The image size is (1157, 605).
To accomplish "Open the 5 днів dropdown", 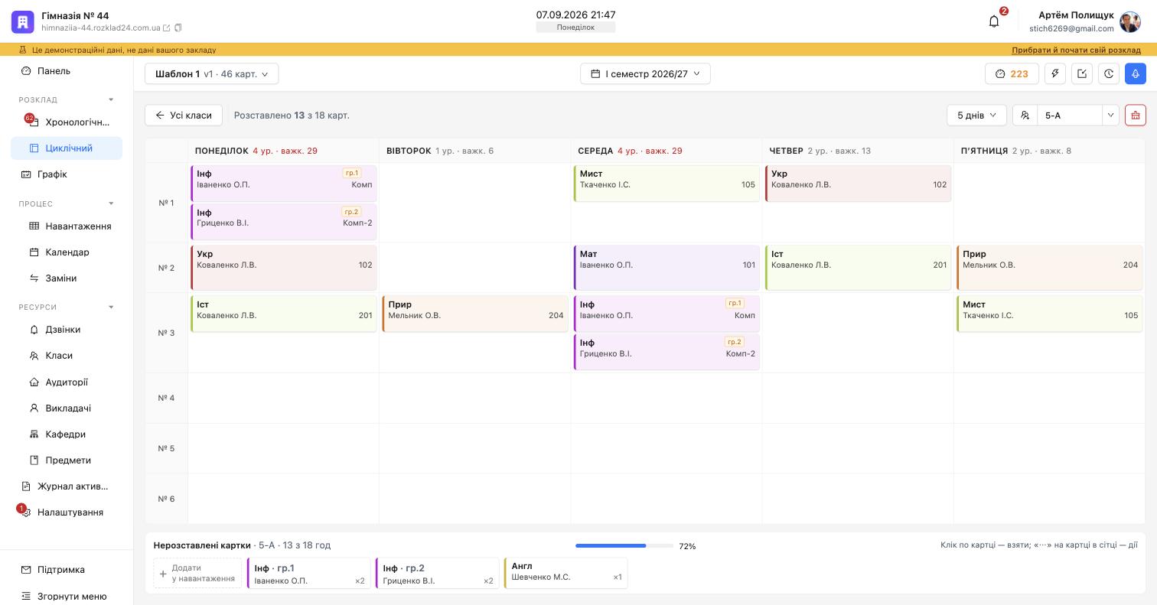I will click(x=976, y=115).
